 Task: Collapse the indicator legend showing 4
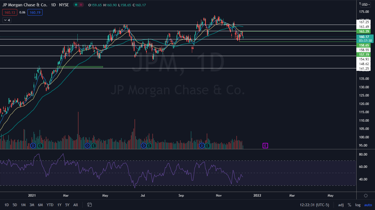point(7,20)
